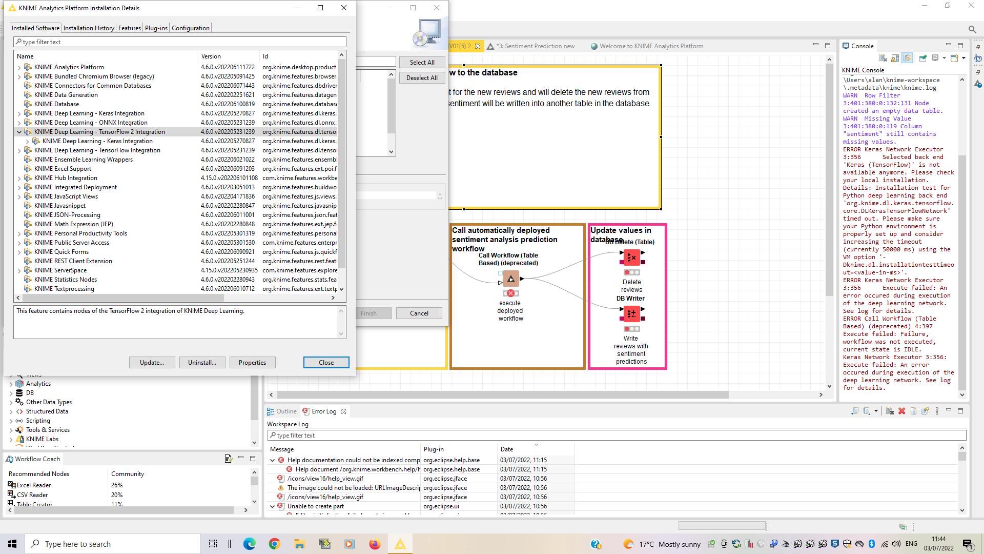The width and height of the screenshot is (984, 554).
Task: Open Windows Start menu
Action: click(12, 544)
